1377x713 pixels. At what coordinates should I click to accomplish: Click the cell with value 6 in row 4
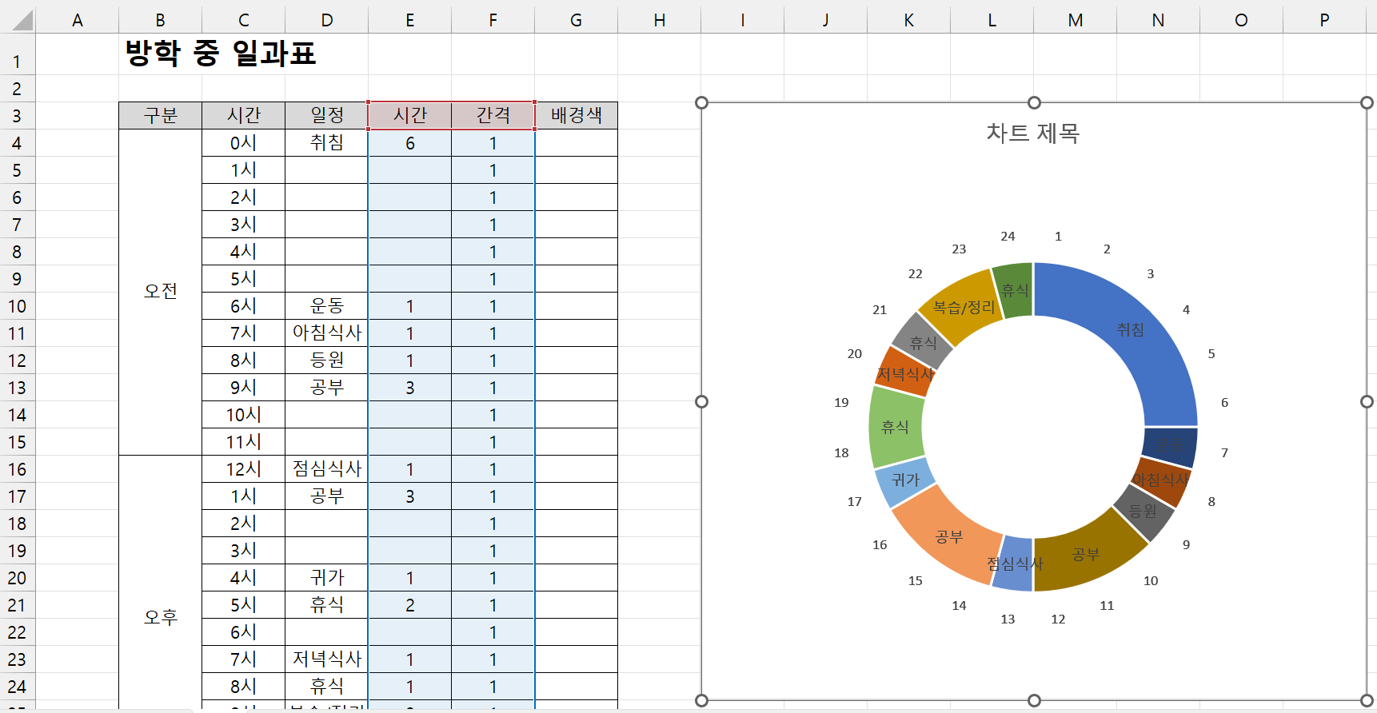[410, 143]
